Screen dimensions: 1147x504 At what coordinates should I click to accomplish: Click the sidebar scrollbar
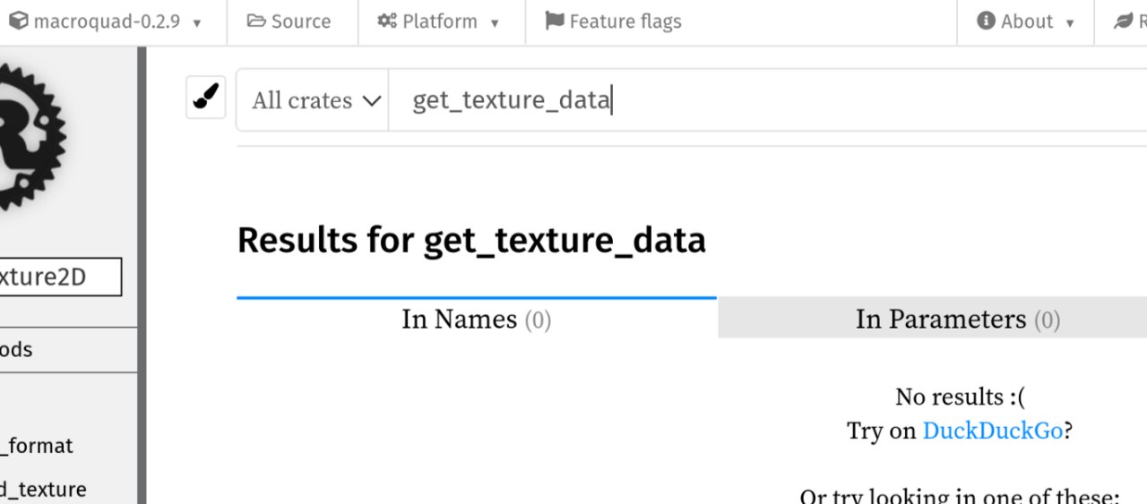pyautogui.click(x=142, y=275)
